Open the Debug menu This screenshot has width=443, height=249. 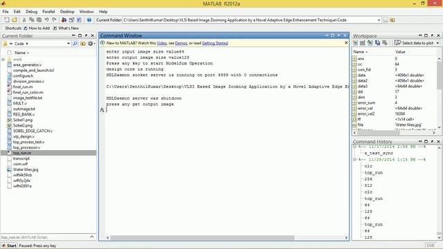tap(31, 12)
